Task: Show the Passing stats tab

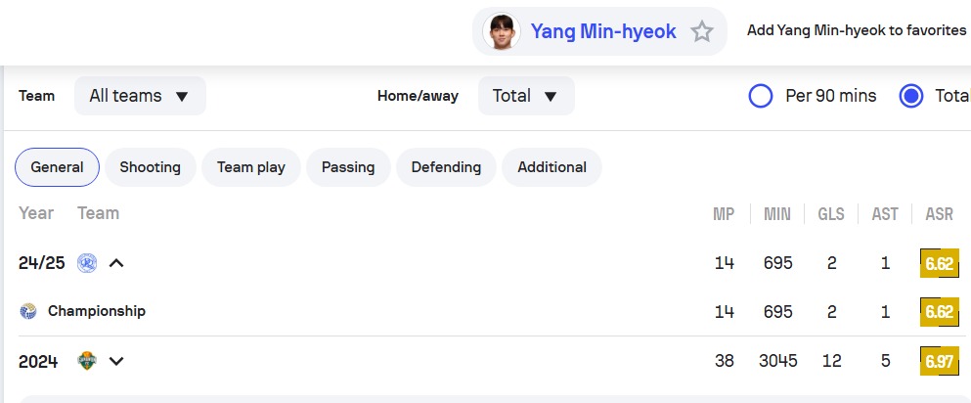Action: coord(348,167)
